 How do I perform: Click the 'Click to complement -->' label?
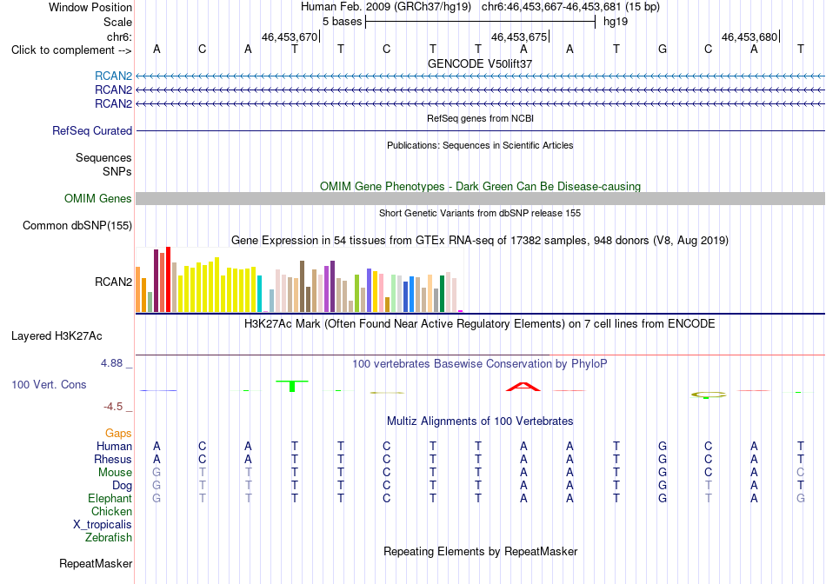click(x=71, y=50)
